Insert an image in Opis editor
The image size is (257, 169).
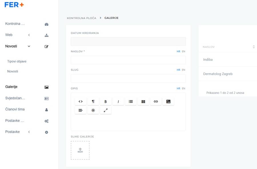pyautogui.click(x=168, y=101)
